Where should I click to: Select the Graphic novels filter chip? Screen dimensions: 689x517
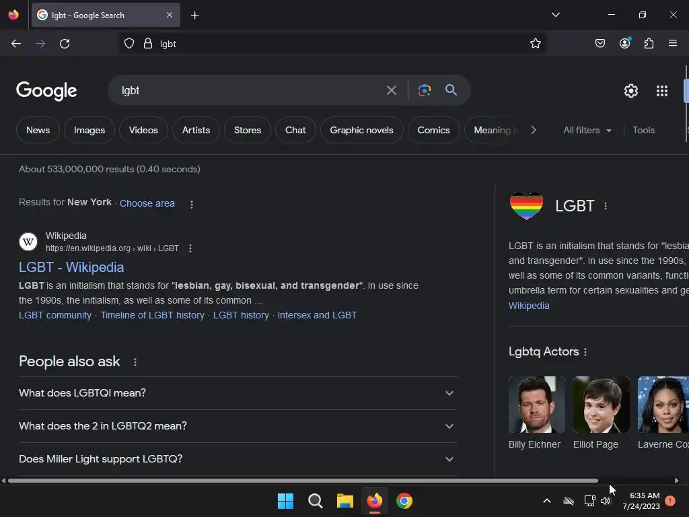[361, 130]
